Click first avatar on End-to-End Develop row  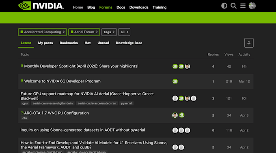tap(175, 147)
